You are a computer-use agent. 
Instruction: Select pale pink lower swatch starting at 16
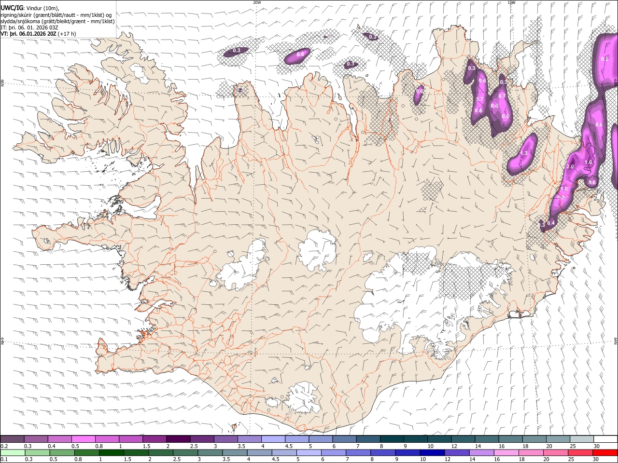pyautogui.click(x=506, y=452)
